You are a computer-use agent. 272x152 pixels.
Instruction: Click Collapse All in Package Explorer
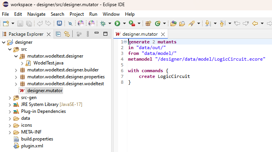(x=58, y=34)
